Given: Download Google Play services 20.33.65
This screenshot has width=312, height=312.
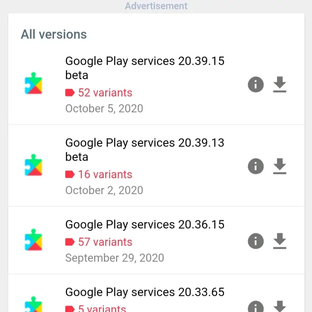Looking at the screenshot, I should coord(280,306).
